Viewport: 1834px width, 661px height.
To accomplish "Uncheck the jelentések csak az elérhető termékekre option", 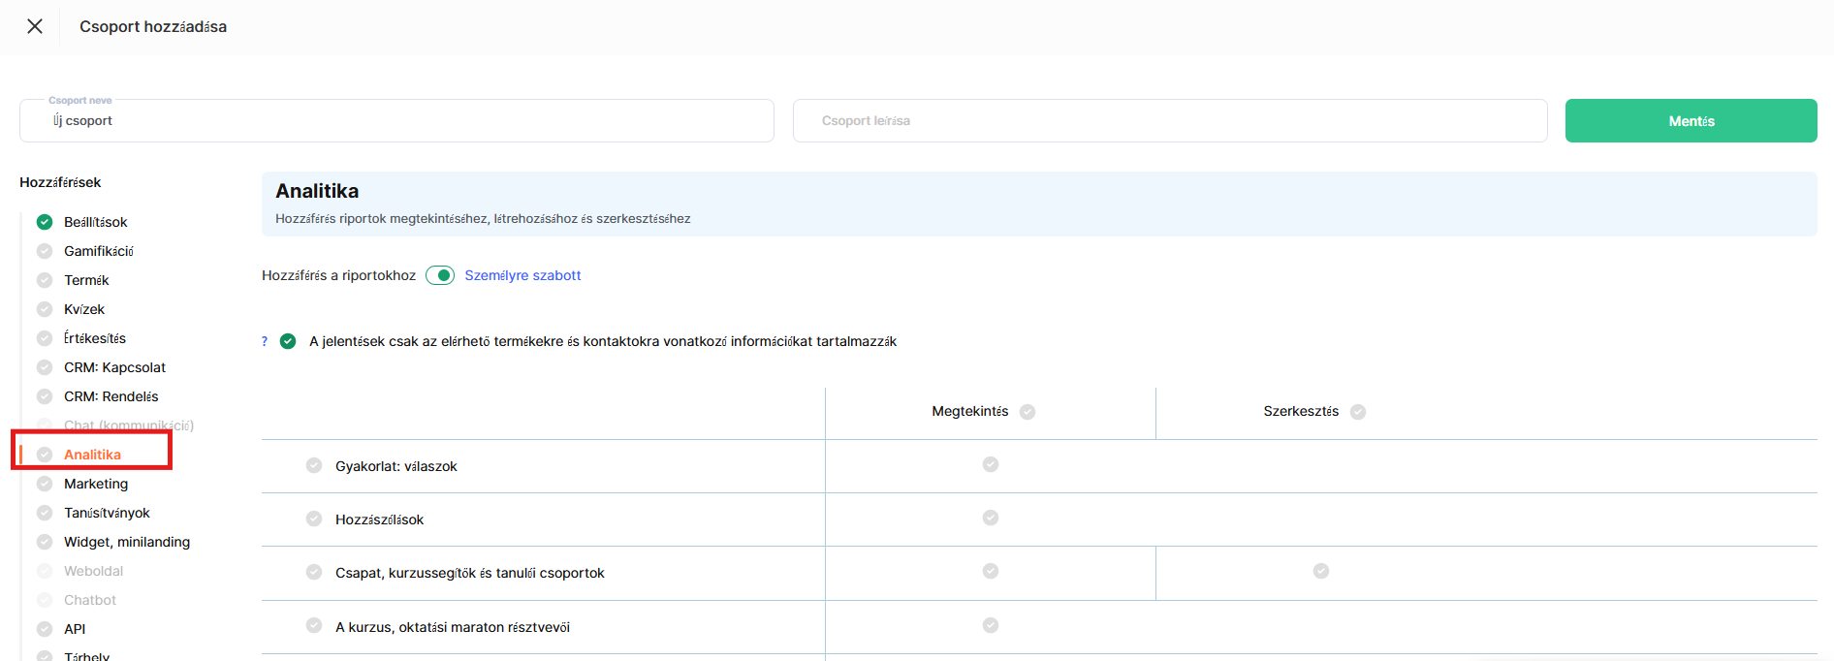I will click(x=288, y=341).
